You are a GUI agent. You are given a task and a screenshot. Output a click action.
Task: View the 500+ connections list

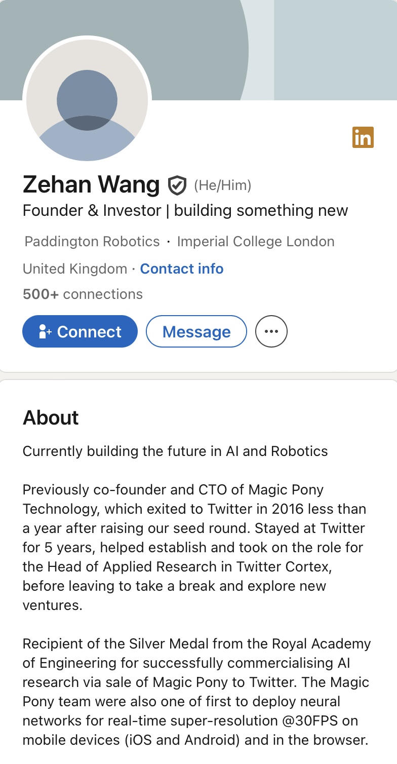pyautogui.click(x=83, y=294)
